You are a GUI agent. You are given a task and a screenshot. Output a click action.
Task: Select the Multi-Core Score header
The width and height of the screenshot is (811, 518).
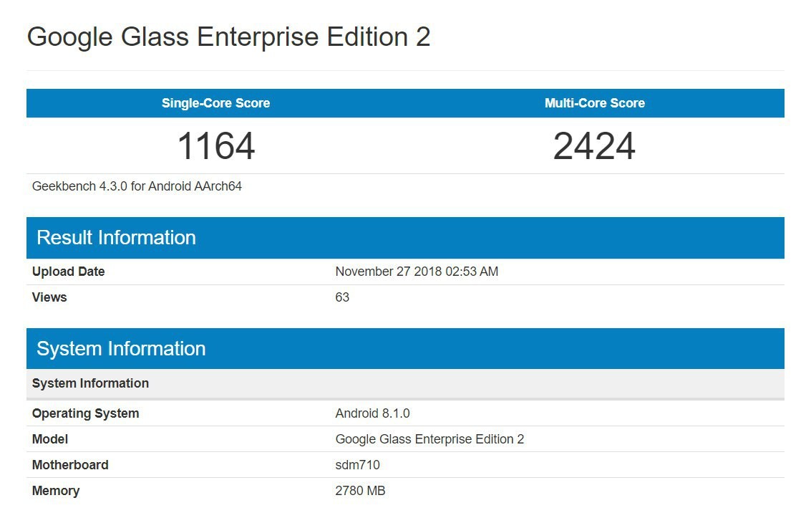pyautogui.click(x=595, y=103)
